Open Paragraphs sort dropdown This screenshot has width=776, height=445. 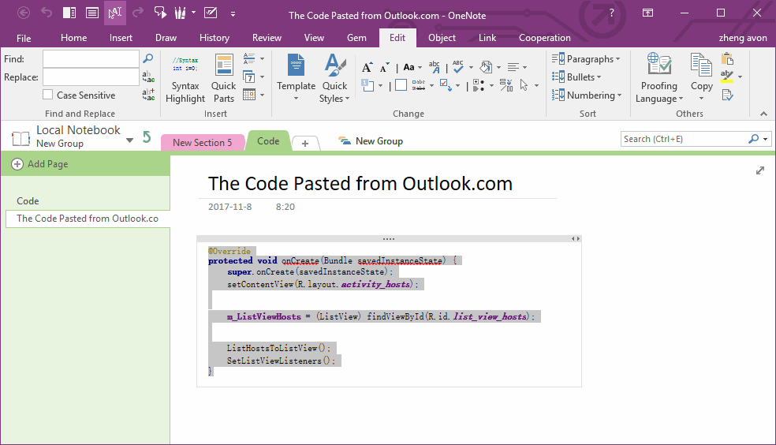586,59
